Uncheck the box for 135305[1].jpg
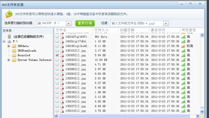This screenshot has height=118, width=209. point(57,55)
